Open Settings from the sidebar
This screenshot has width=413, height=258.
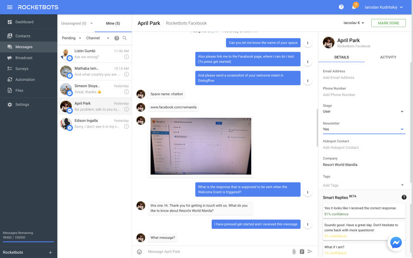[x=28, y=104]
